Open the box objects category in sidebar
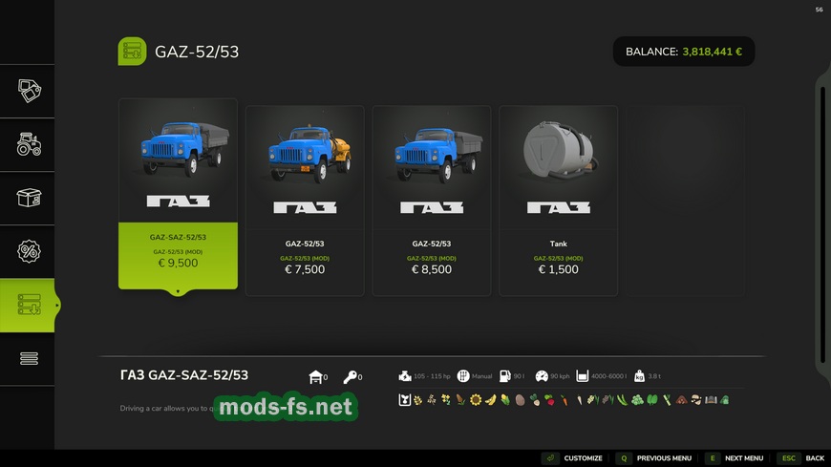The width and height of the screenshot is (831, 467). coord(30,198)
